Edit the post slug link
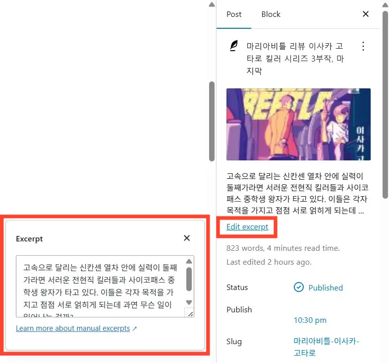 [326, 347]
